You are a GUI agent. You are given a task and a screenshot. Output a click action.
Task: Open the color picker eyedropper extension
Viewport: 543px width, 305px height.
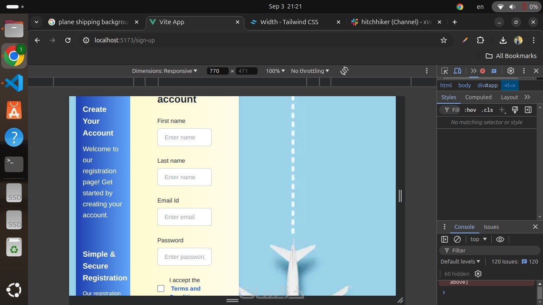click(465, 40)
